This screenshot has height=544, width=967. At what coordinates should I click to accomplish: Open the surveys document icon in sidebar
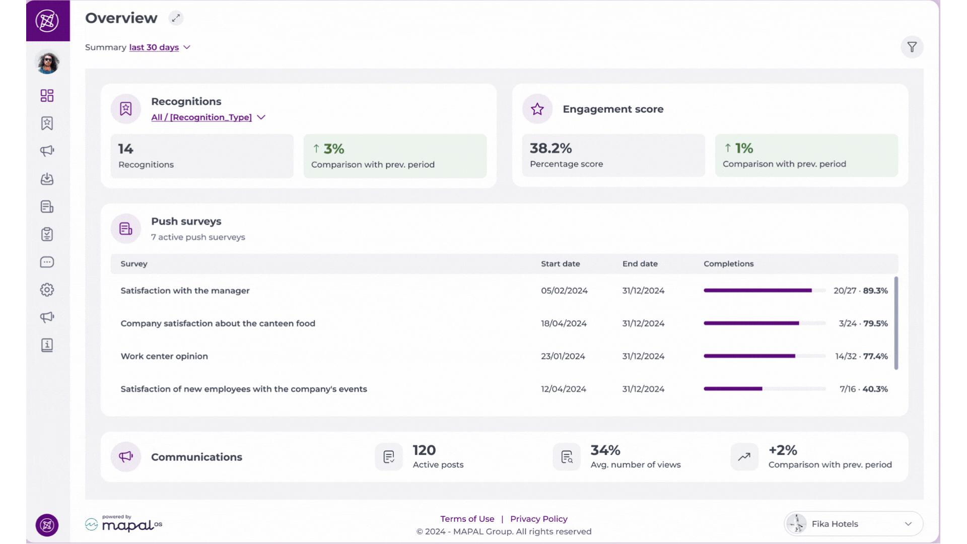[x=47, y=207]
